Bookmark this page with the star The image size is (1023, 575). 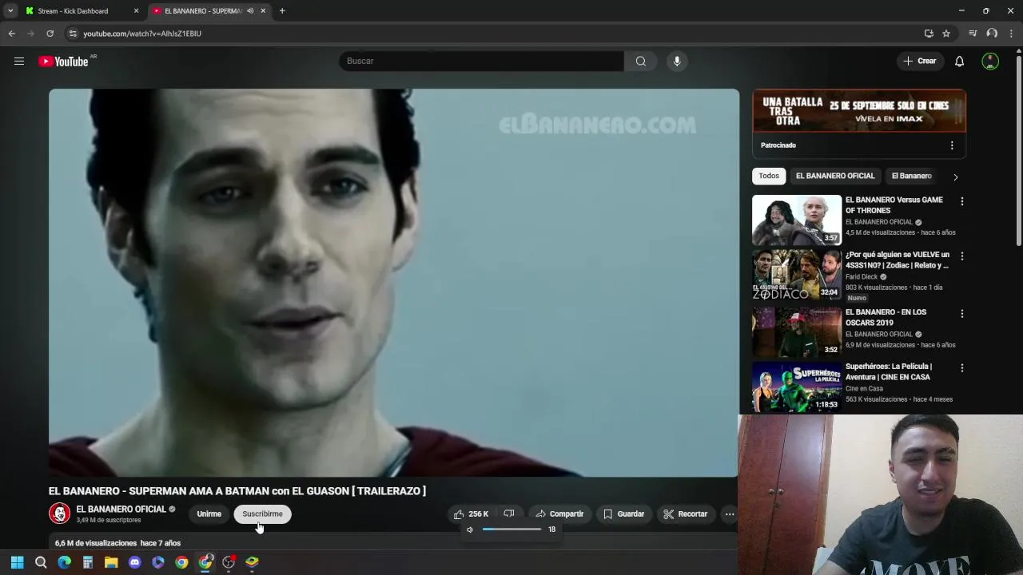click(x=946, y=34)
